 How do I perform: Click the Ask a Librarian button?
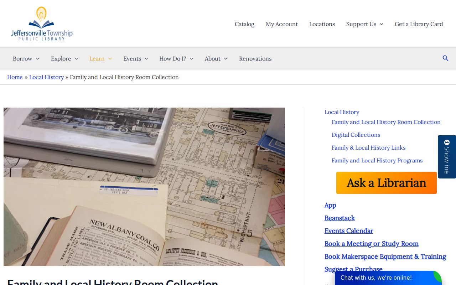[x=387, y=183]
